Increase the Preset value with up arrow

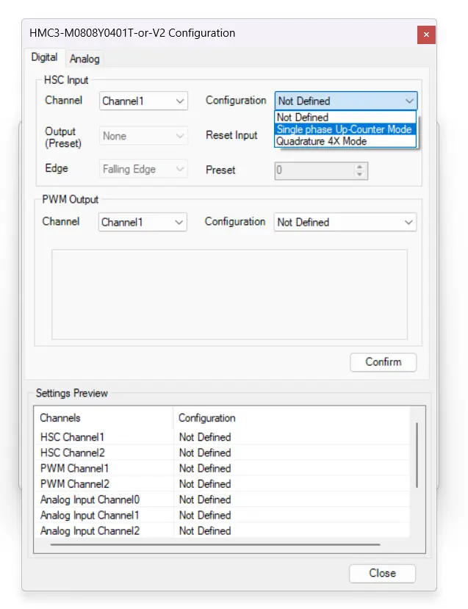[360, 167]
